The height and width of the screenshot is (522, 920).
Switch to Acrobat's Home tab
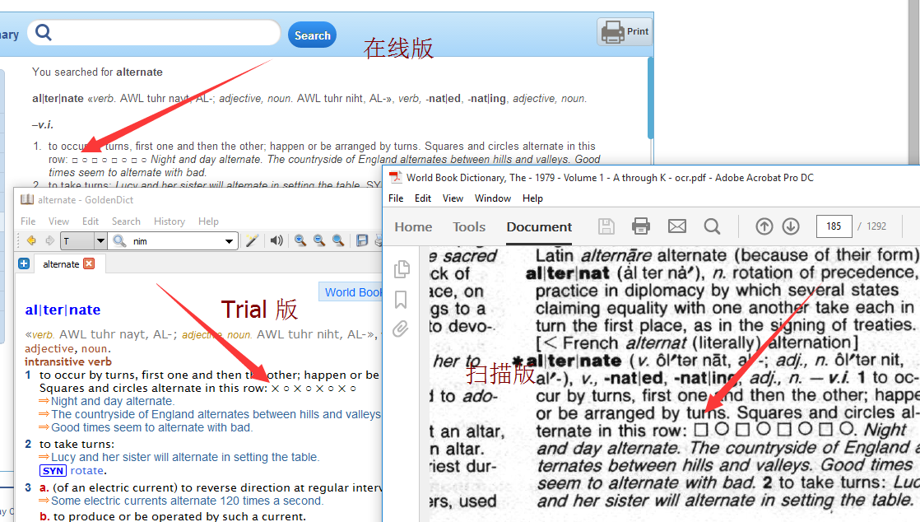click(x=413, y=226)
